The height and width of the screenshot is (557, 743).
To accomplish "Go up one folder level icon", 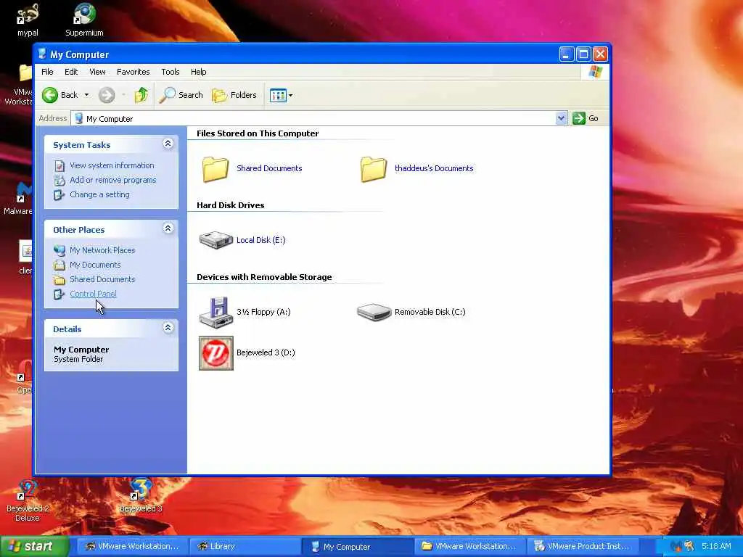I will click(x=141, y=95).
